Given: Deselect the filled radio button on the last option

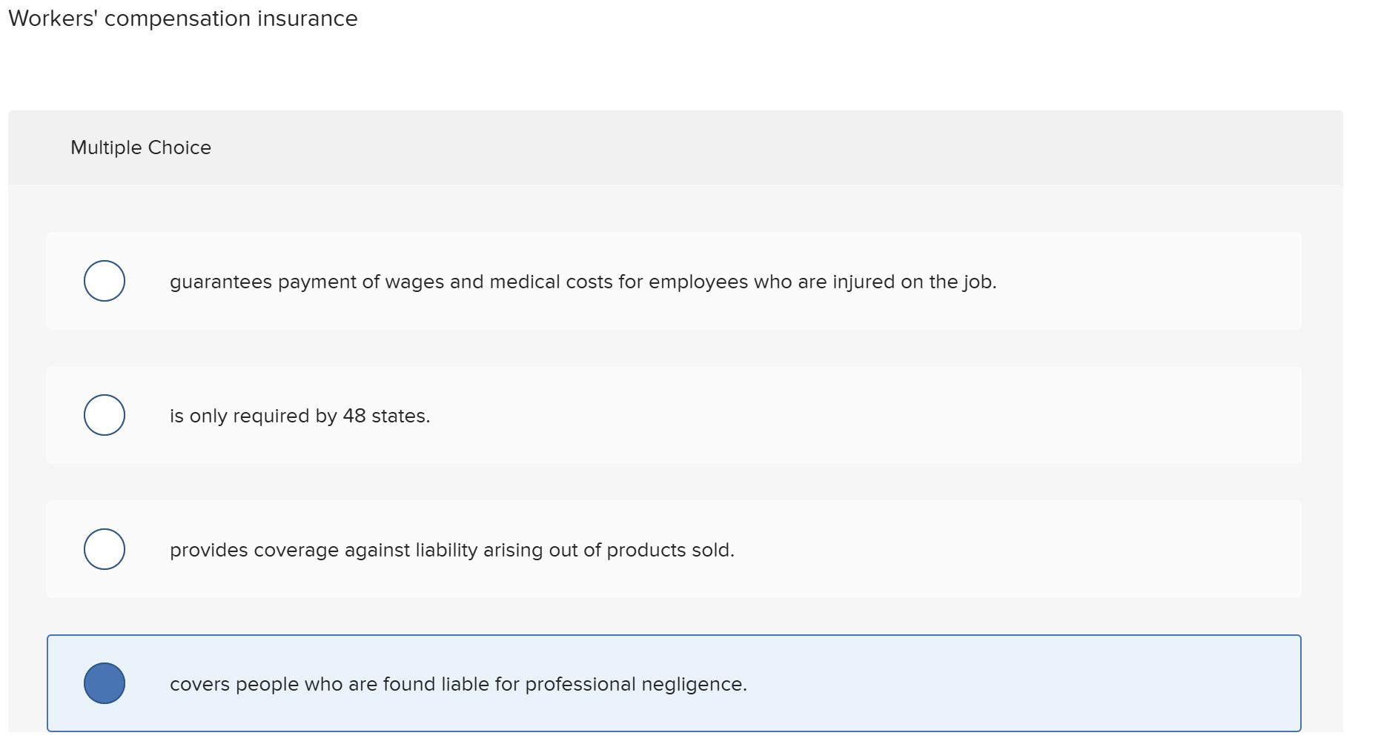Looking at the screenshot, I should 104,683.
